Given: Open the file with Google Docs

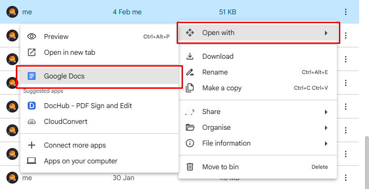Looking at the screenshot, I should coord(99,76).
